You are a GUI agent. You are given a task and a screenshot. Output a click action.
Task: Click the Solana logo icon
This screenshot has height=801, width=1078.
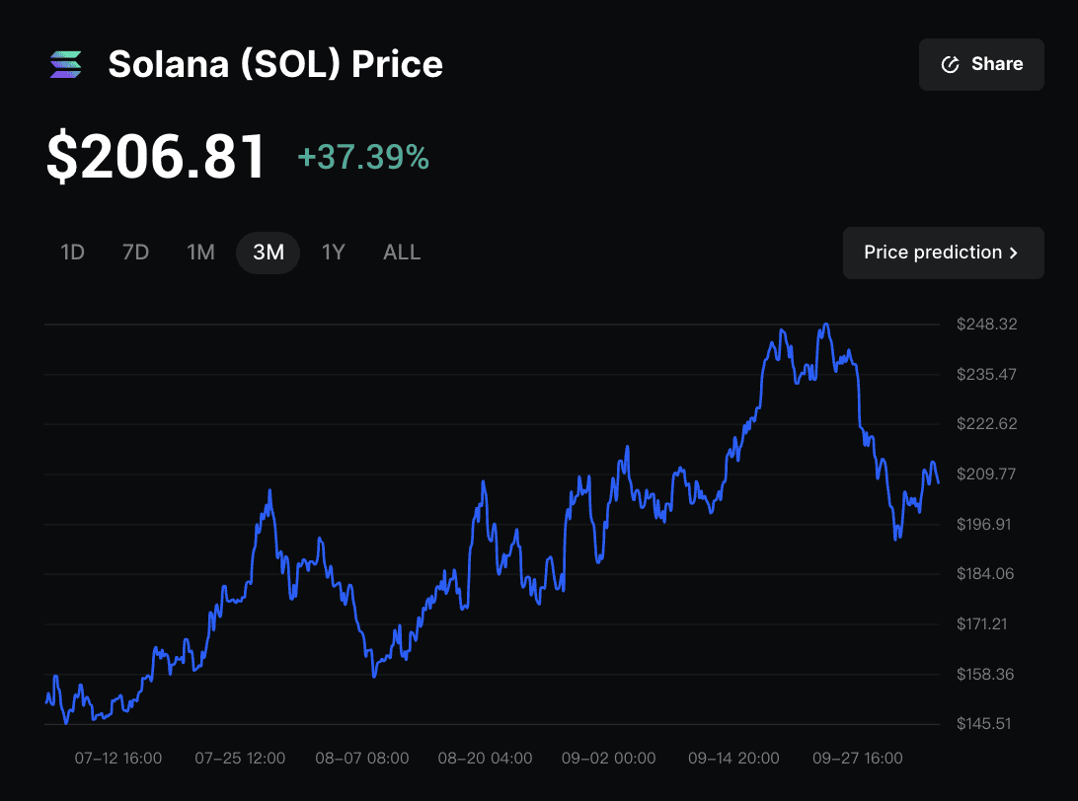tap(65, 64)
